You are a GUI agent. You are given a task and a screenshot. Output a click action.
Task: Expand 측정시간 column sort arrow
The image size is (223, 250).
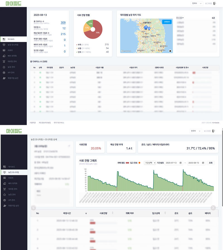point(86,214)
